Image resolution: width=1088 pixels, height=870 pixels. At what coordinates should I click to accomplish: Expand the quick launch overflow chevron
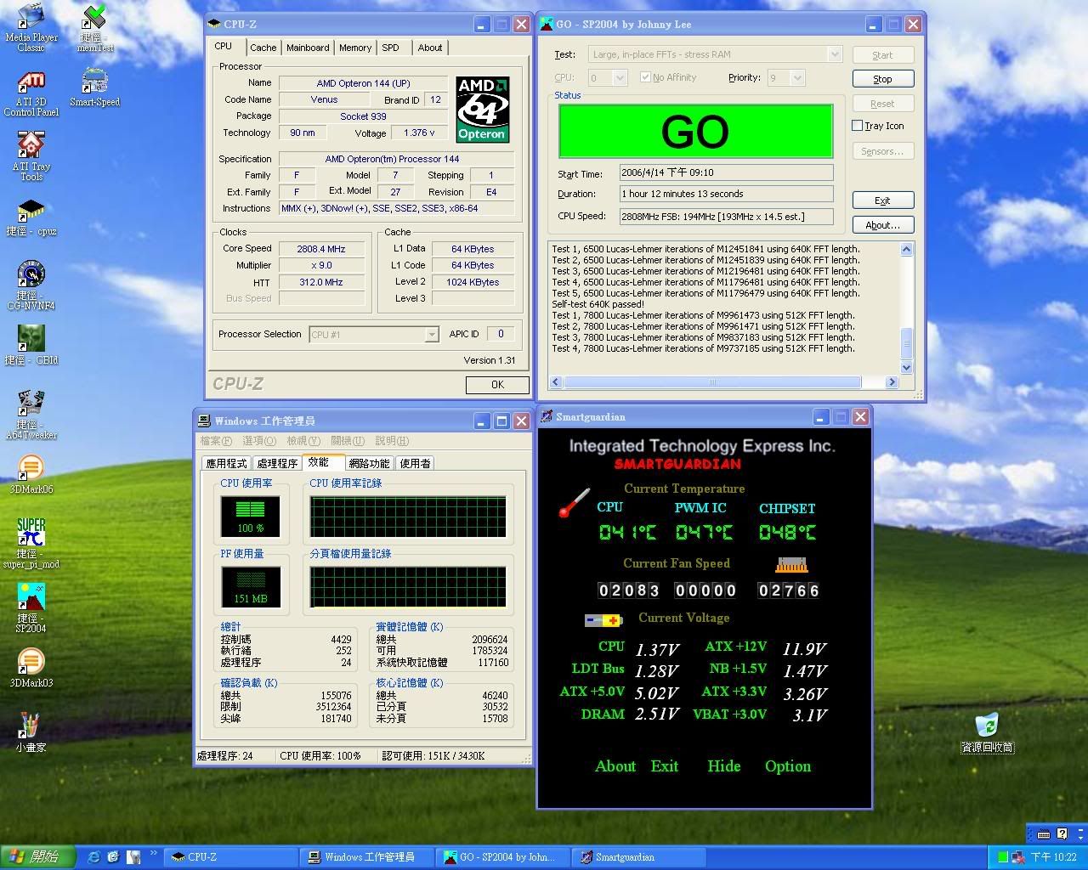pos(154,853)
